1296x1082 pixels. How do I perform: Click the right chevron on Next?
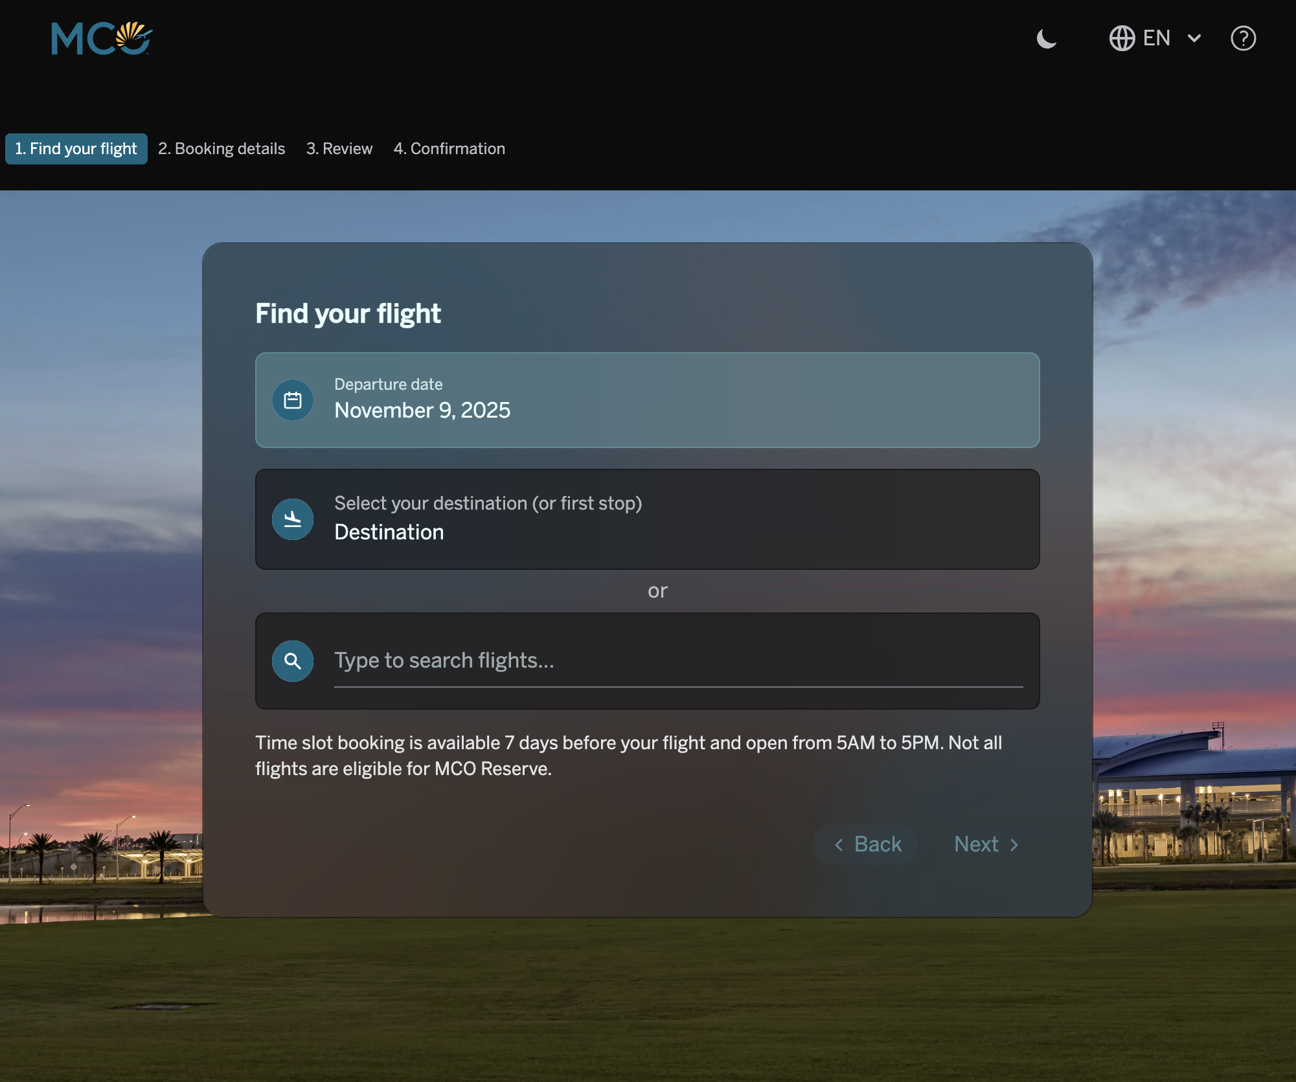(1014, 844)
